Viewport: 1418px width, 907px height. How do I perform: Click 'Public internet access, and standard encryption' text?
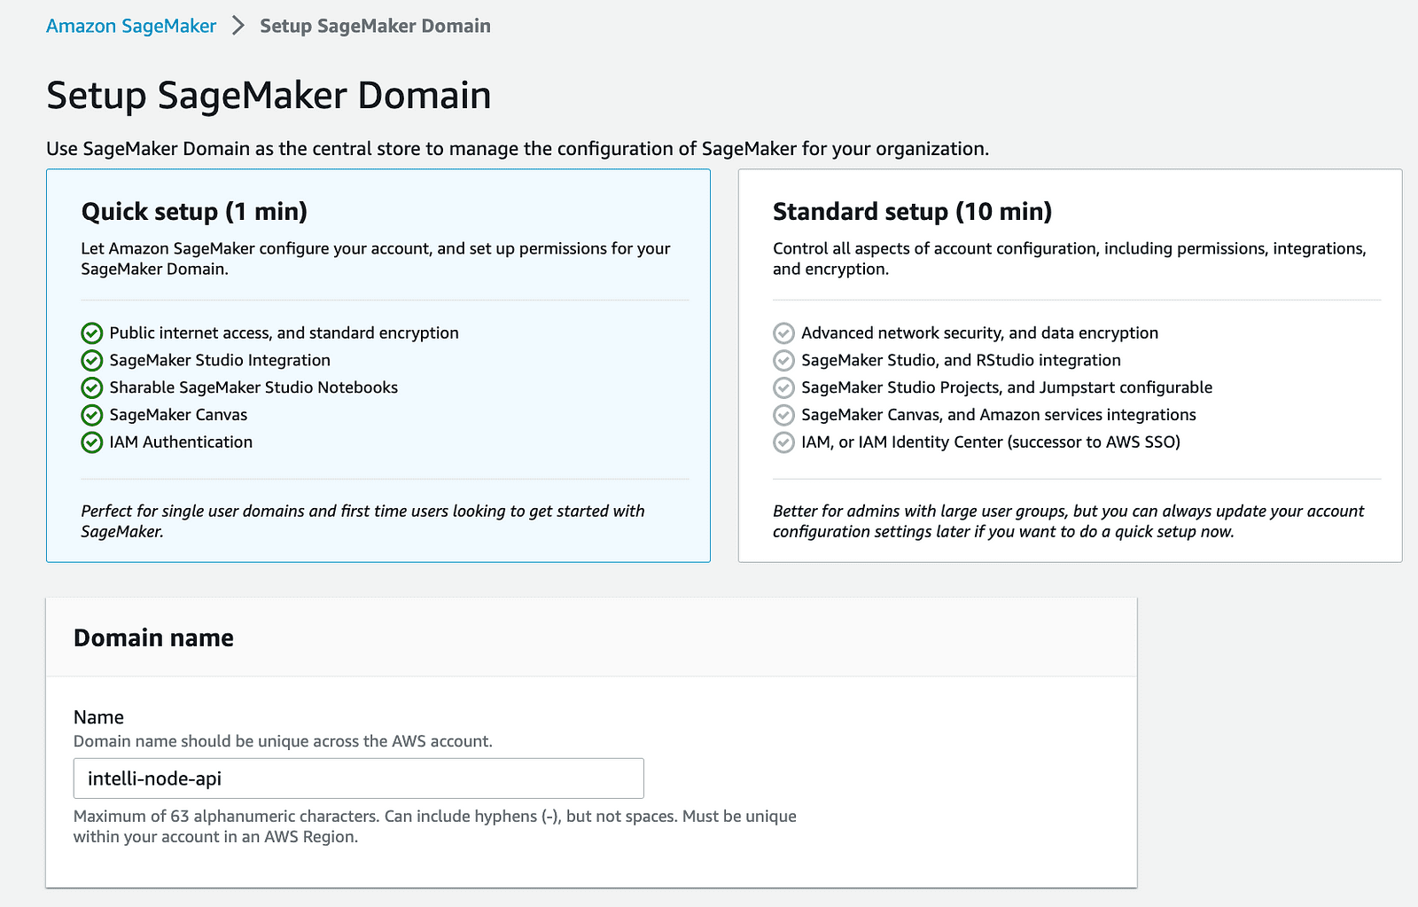pos(284,332)
